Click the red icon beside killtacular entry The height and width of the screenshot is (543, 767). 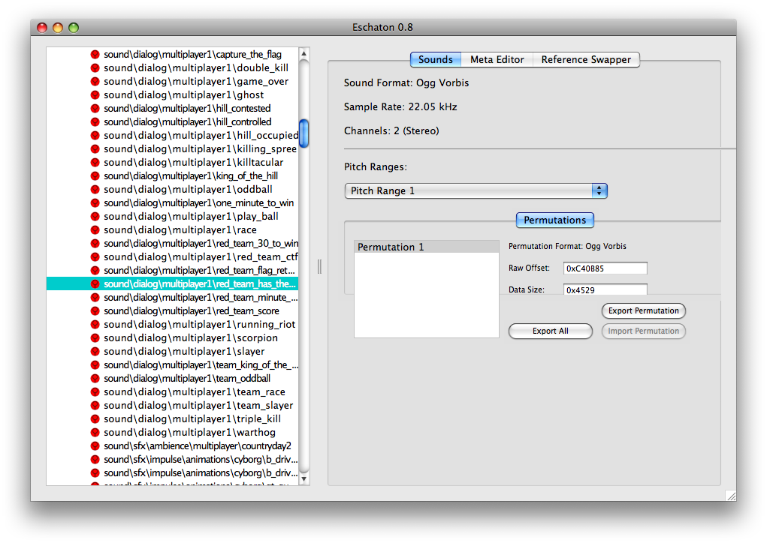pyautogui.click(x=95, y=163)
